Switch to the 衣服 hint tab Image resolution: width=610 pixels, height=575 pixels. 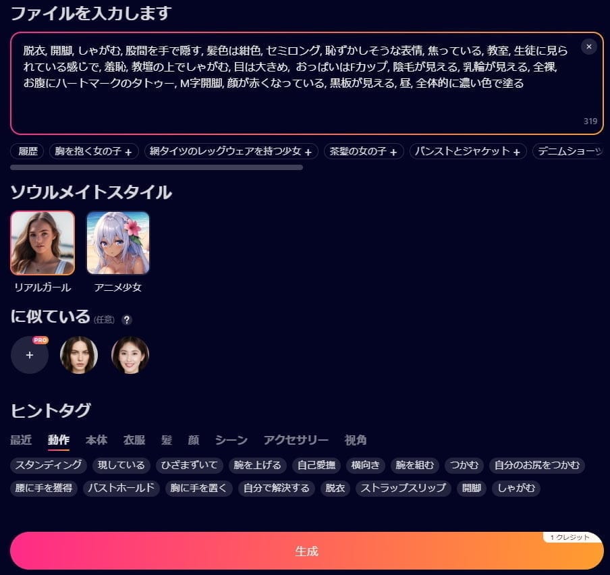(x=134, y=440)
